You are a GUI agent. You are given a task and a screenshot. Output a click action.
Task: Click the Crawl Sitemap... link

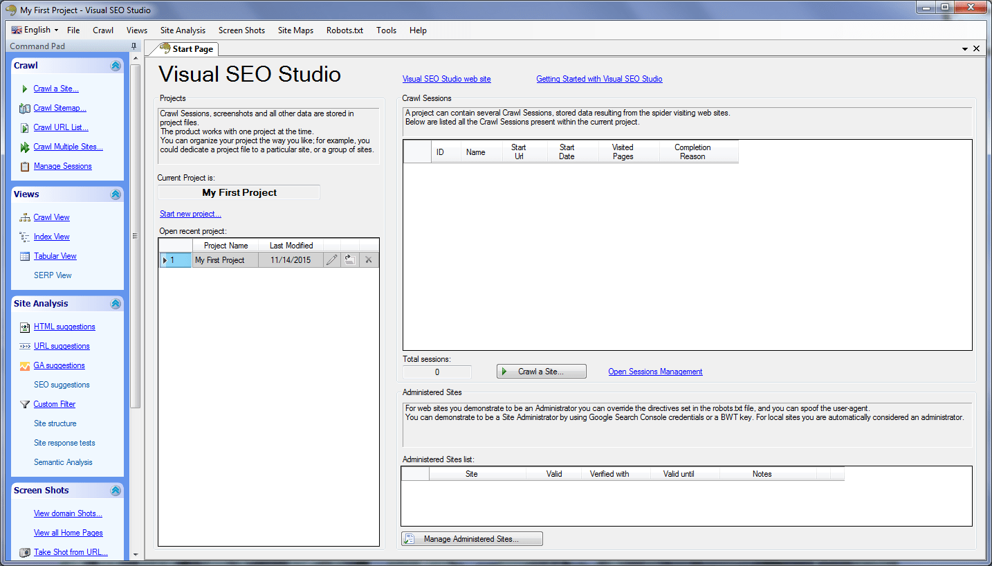tap(60, 108)
